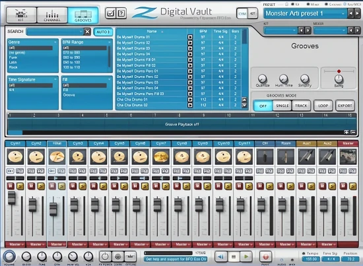This screenshot has height=266, width=363.
Task: Mute the Master channel
Action: pyautogui.click(x=343, y=186)
